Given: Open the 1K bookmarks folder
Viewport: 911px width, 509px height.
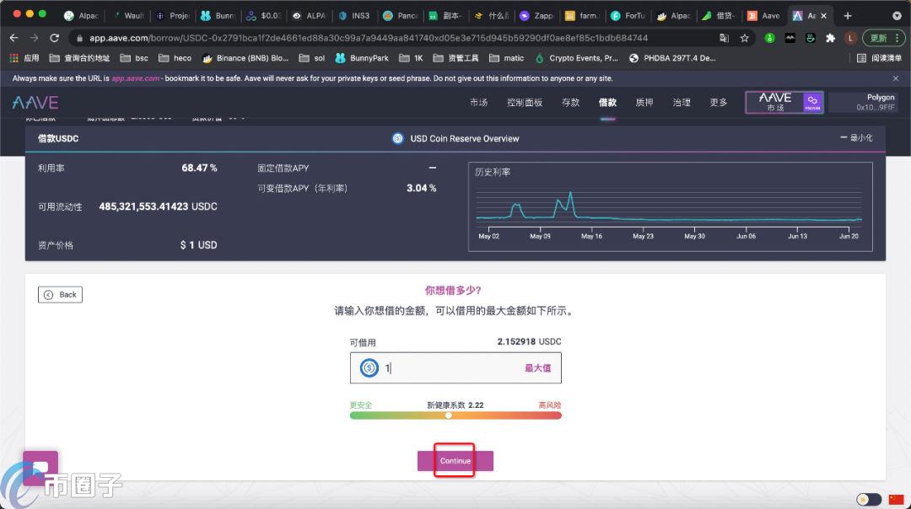Looking at the screenshot, I should click(412, 58).
